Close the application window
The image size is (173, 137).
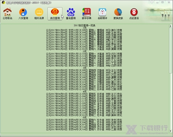(169, 2)
